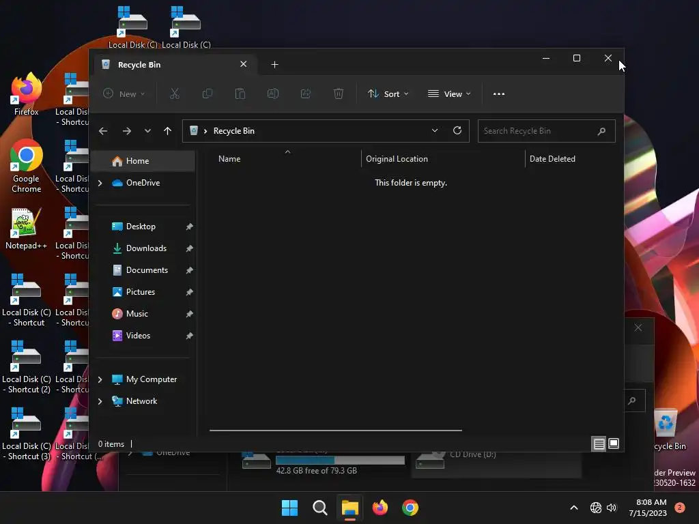Click the Share icon in toolbar
This screenshot has width=699, height=524.
click(x=306, y=93)
